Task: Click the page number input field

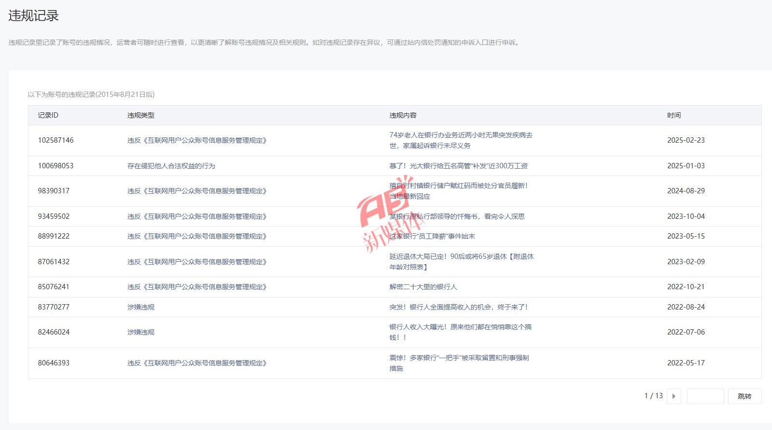Action: (x=705, y=396)
